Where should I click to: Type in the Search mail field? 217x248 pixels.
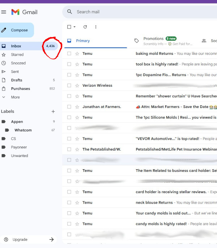(137, 12)
